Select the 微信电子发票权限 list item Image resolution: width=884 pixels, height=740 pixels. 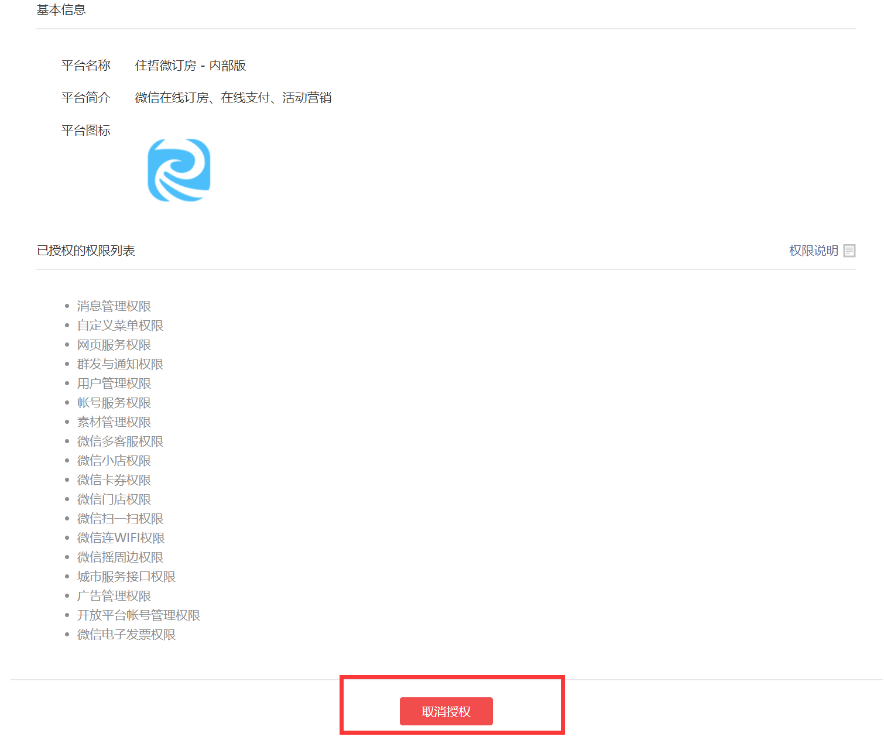126,635
